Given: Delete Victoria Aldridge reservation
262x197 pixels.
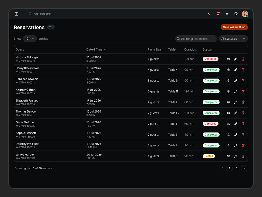Looking at the screenshot, I should tap(243, 59).
